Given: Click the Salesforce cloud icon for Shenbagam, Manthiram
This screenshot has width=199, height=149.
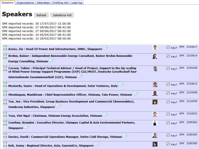Looking at the screenshot, I should coord(135,93).
